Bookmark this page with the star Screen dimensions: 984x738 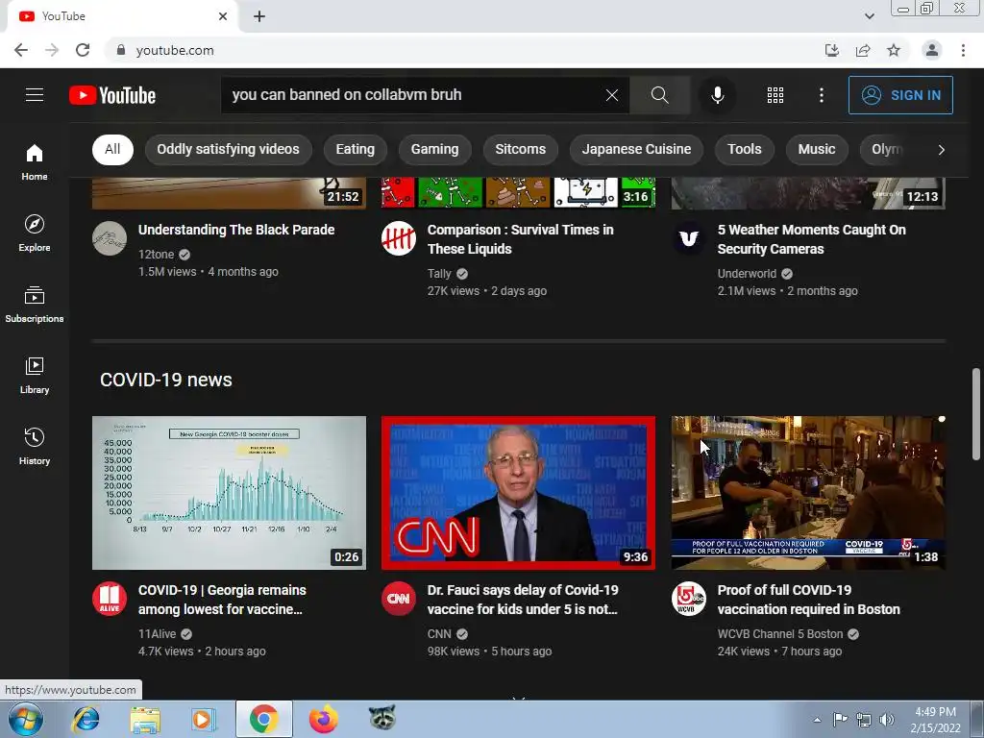[894, 50]
